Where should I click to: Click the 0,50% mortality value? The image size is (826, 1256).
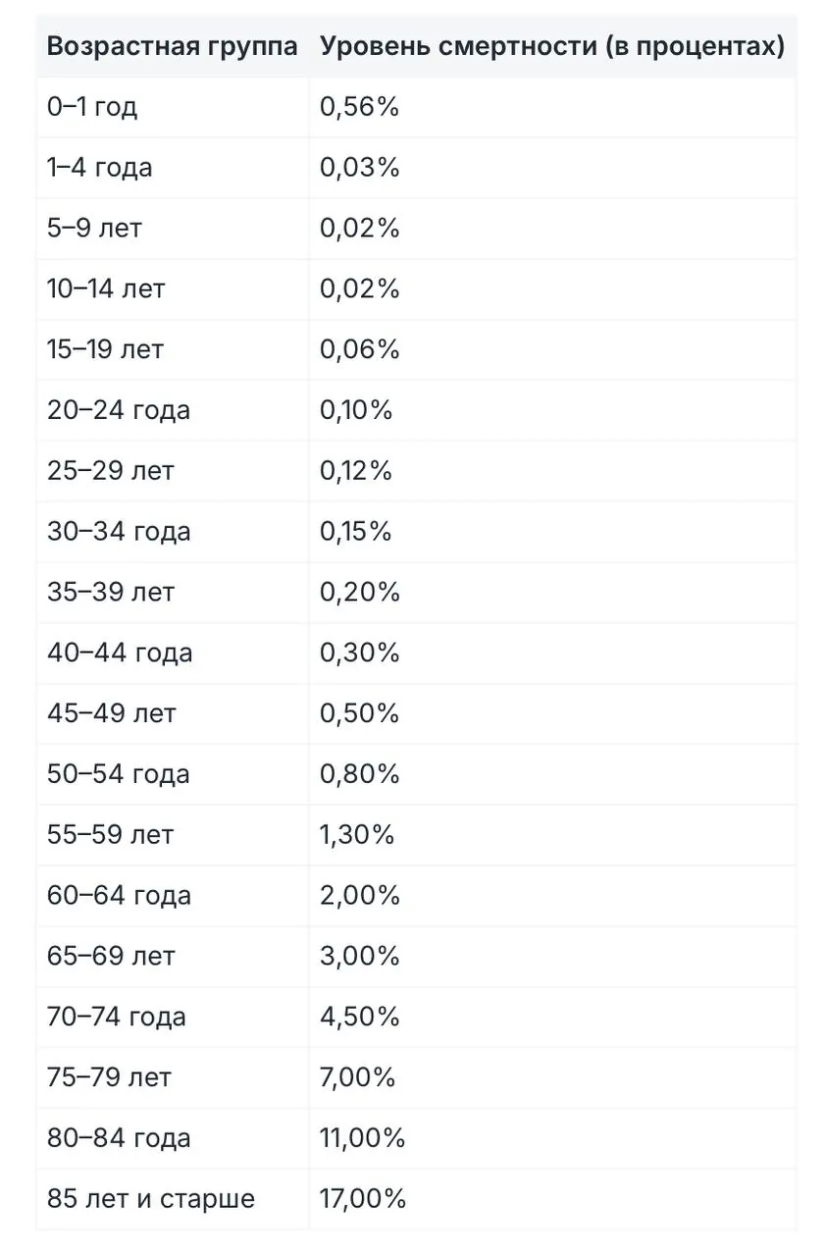[359, 713]
